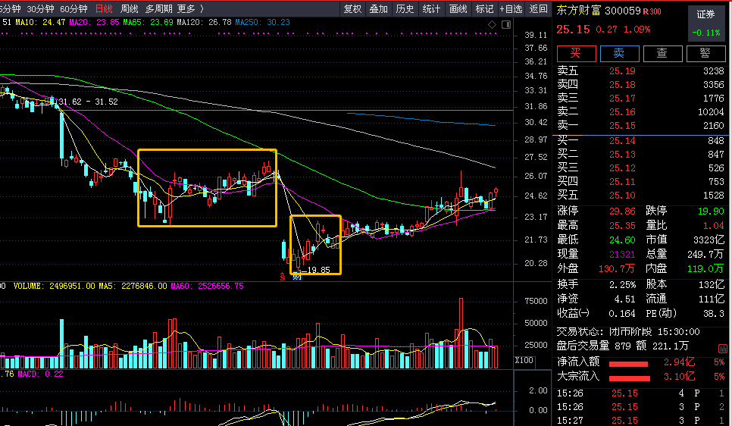732x426 pixels.
Task: Click the red 买 buy button
Action: [x=576, y=53]
